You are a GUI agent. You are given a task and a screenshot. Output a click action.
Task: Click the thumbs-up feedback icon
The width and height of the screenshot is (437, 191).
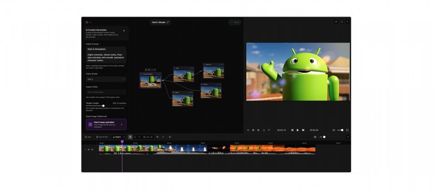(264, 130)
